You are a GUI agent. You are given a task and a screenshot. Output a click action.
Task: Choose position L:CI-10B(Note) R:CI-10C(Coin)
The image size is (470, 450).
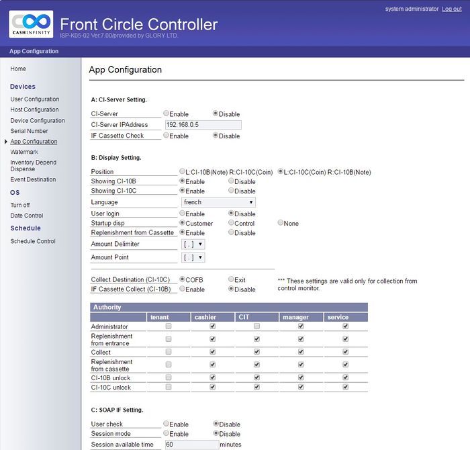[182, 171]
